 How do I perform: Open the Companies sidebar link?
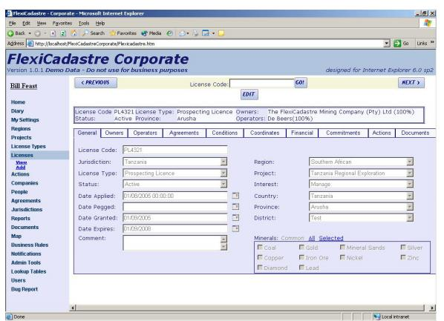click(25, 183)
